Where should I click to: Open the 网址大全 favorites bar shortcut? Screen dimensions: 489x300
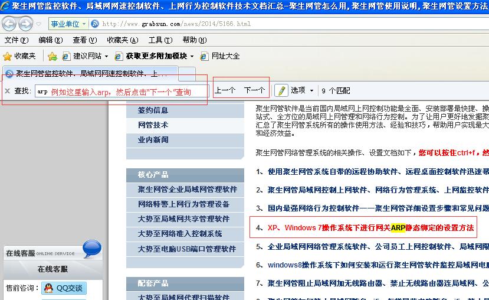click(220, 56)
